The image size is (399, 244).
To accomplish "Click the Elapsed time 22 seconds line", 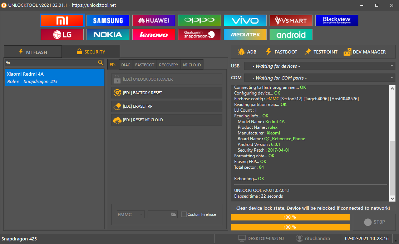I will (x=258, y=196).
